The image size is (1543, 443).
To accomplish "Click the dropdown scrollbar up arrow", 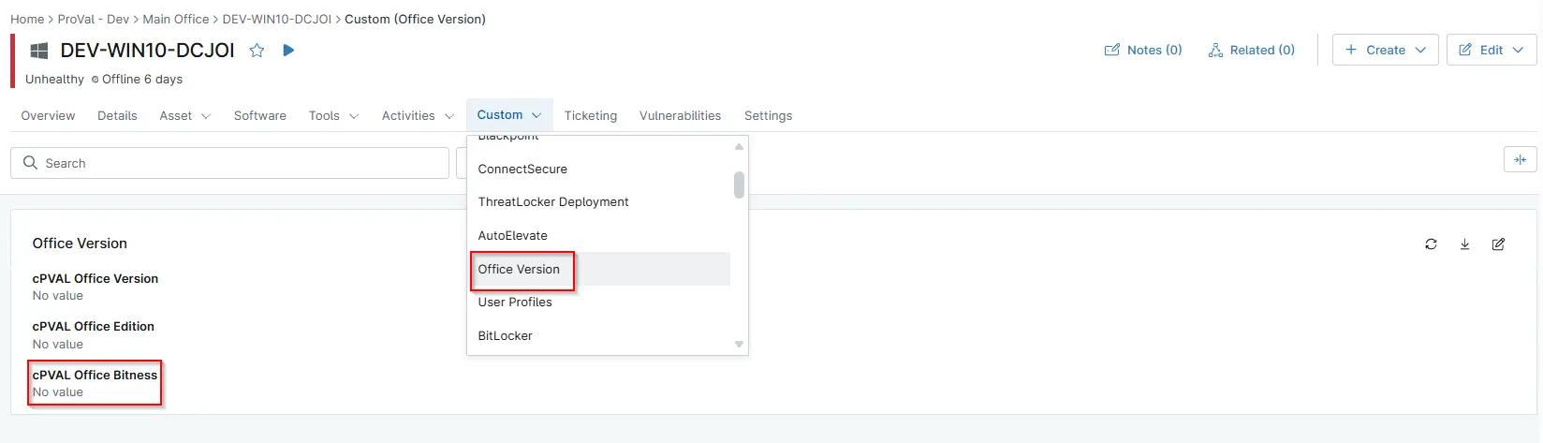I will click(739, 146).
